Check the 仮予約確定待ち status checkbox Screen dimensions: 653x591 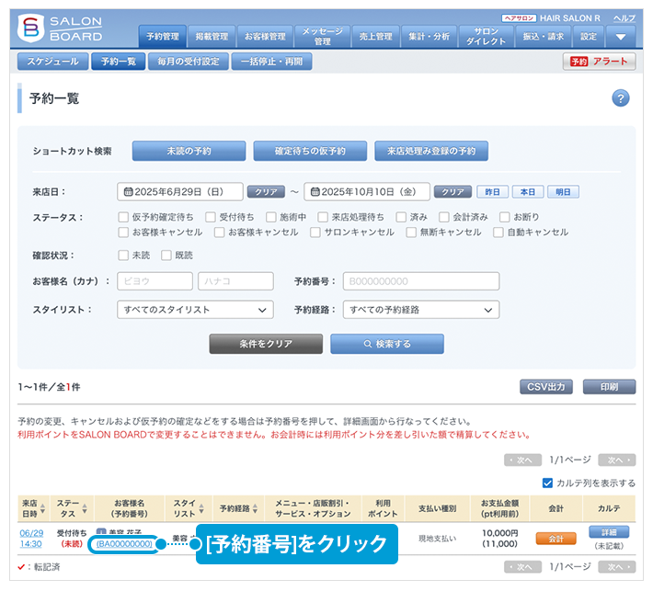click(x=123, y=218)
